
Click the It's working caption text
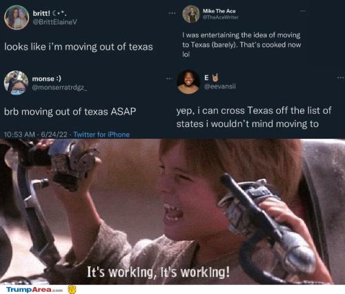[158, 272]
